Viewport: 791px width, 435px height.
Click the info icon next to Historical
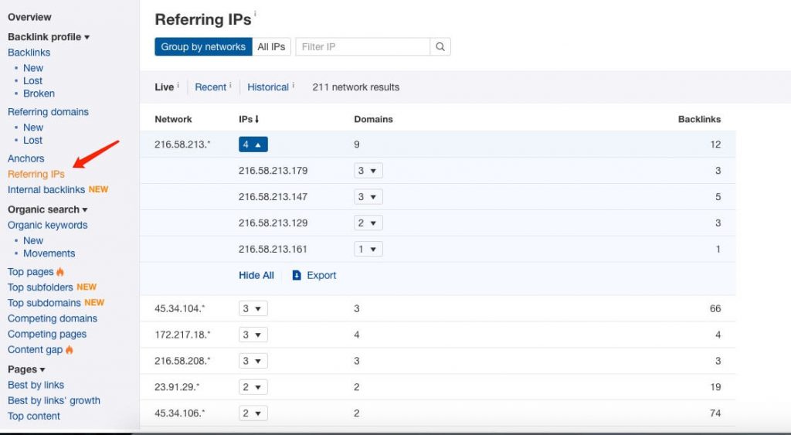[x=293, y=85]
